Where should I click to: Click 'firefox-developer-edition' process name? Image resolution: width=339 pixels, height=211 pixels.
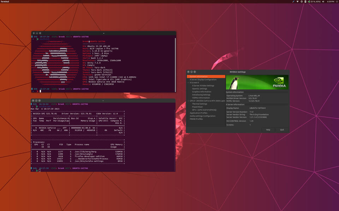pos(90,156)
